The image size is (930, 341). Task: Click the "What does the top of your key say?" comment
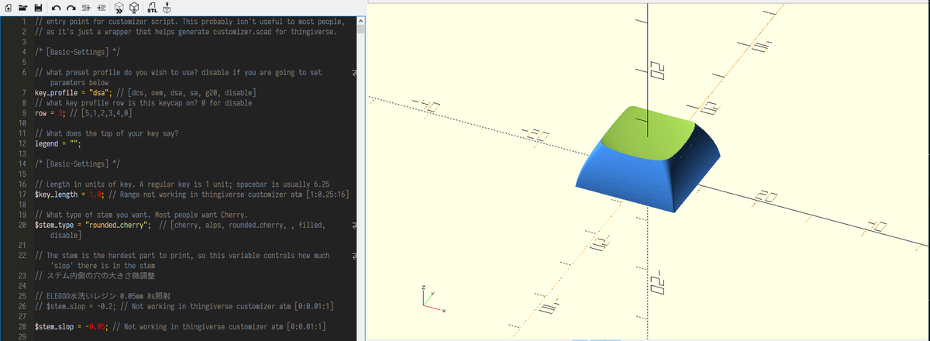pos(108,133)
